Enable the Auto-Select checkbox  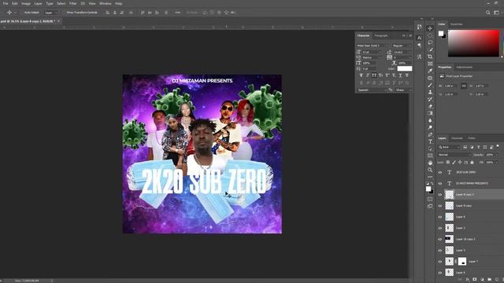click(x=22, y=13)
